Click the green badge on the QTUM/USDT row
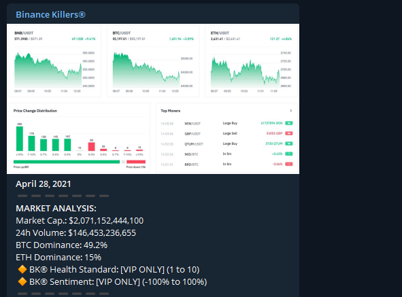Screen dimensions: 402x297 point(289,143)
